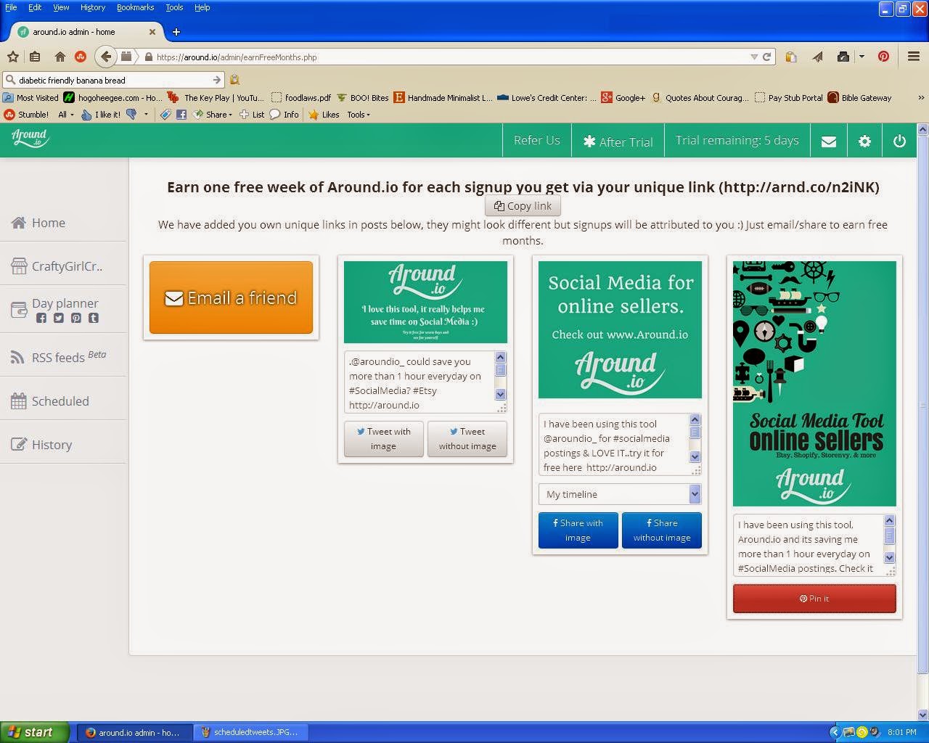Click the power logout icon
Image resolution: width=929 pixels, height=743 pixels.
[x=899, y=141]
